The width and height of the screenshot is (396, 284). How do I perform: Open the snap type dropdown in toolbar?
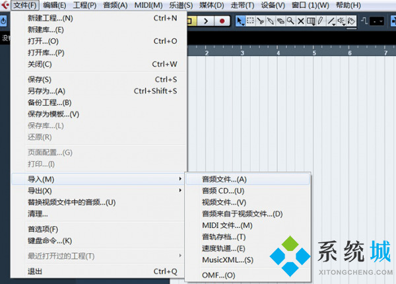pos(376,20)
